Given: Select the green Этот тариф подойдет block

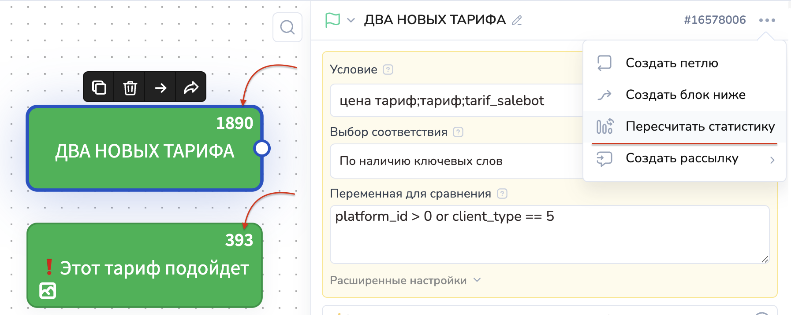Looking at the screenshot, I should 145,265.
